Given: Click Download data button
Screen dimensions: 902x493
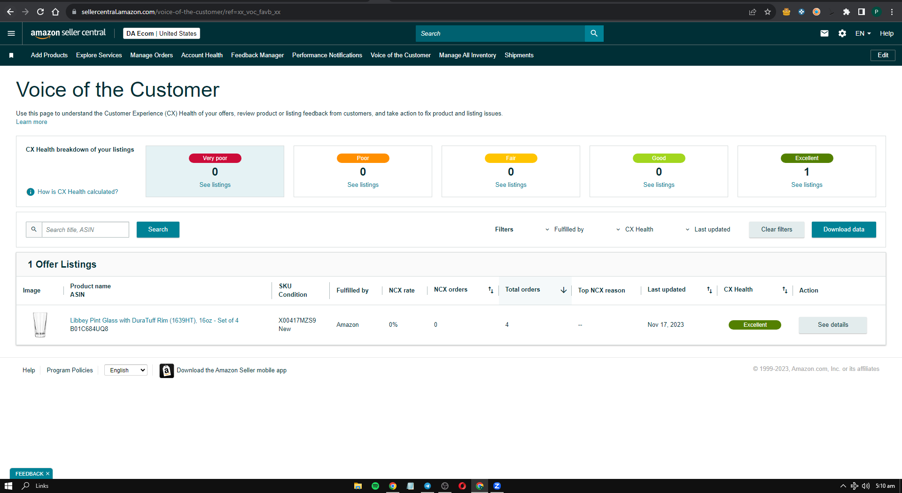Looking at the screenshot, I should (x=844, y=230).
